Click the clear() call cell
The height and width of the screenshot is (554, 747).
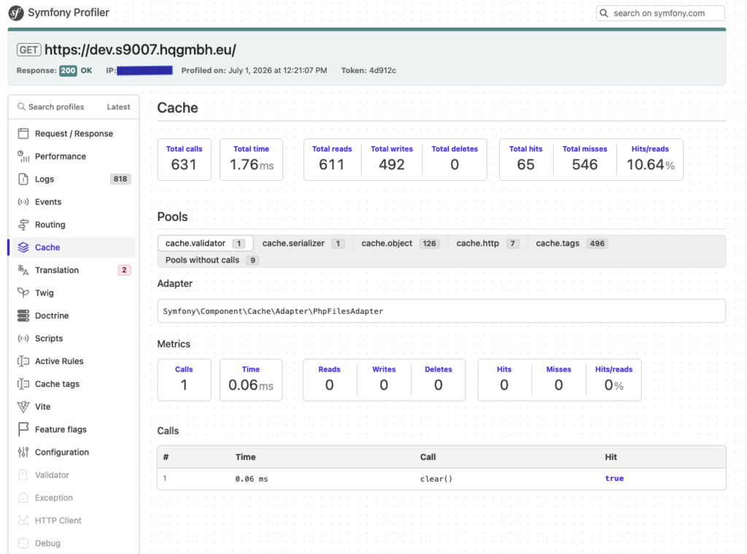pyautogui.click(x=436, y=479)
